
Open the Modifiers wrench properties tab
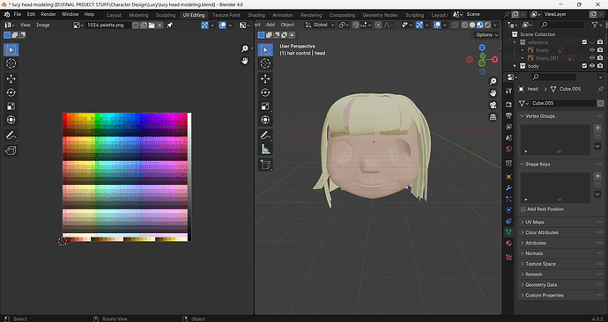[508, 187]
